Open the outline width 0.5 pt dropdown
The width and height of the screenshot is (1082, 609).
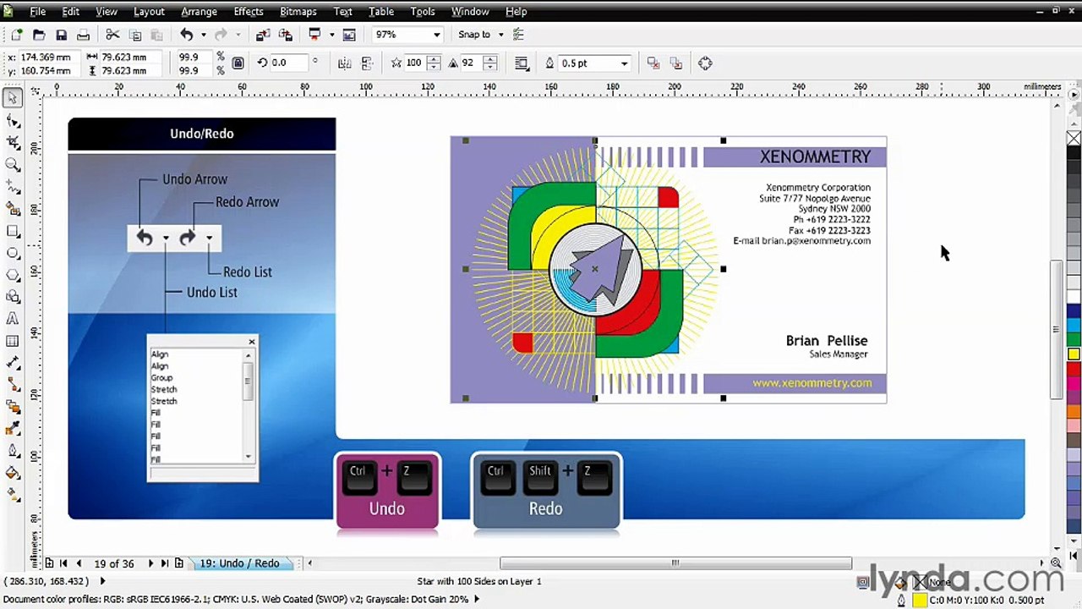coord(624,63)
